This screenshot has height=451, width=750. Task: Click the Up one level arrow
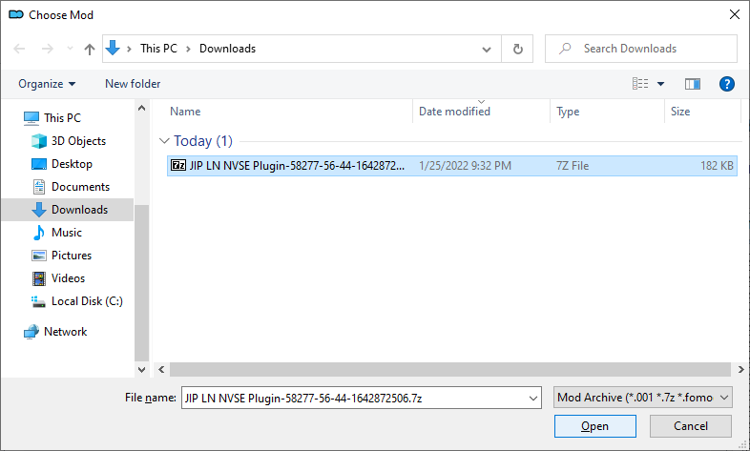point(90,49)
